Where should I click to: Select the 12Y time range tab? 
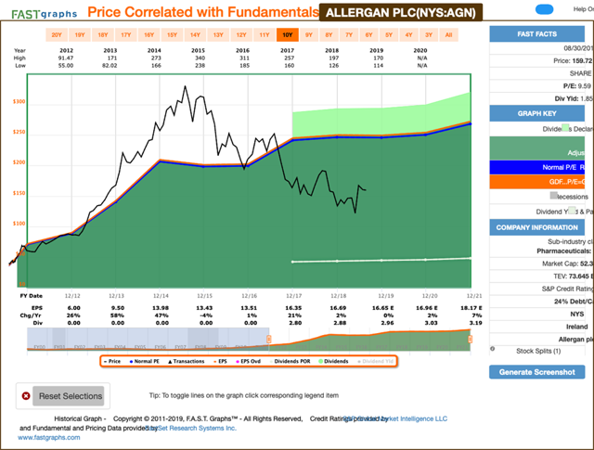[241, 35]
